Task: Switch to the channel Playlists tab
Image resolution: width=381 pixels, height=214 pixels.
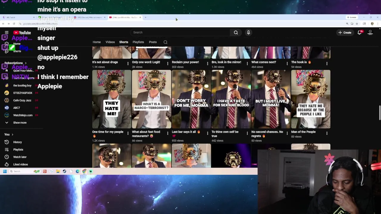Action: tap(138, 42)
